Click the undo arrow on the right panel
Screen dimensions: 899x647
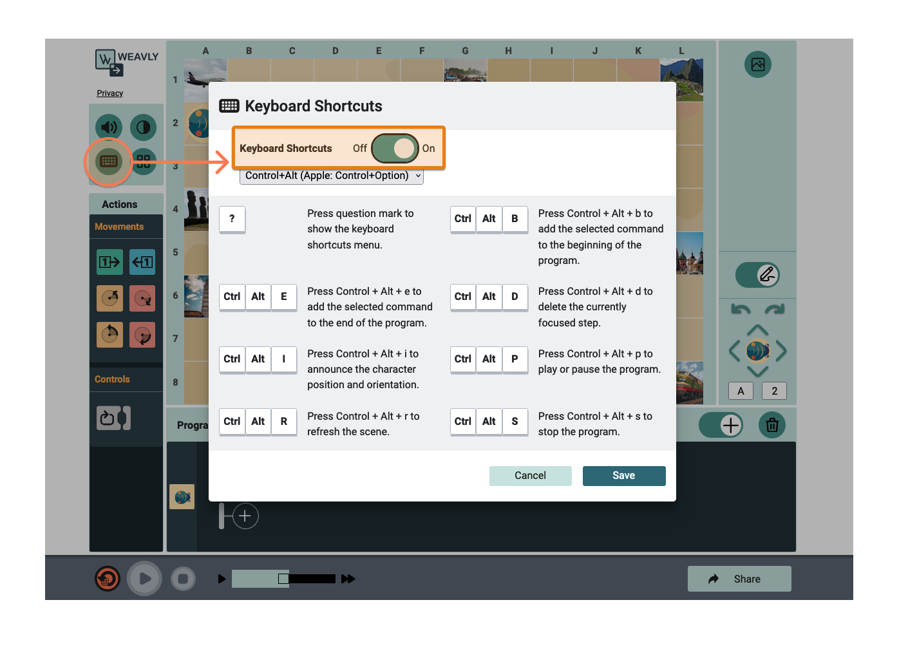[x=741, y=309]
